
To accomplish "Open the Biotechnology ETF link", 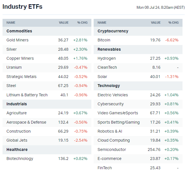I will coord(20,159).
